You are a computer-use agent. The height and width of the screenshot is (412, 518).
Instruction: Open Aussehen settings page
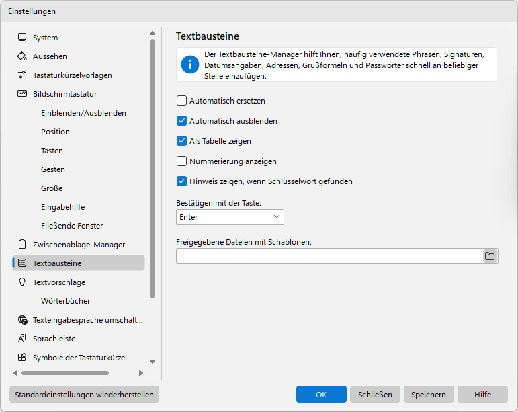pyautogui.click(x=79, y=56)
